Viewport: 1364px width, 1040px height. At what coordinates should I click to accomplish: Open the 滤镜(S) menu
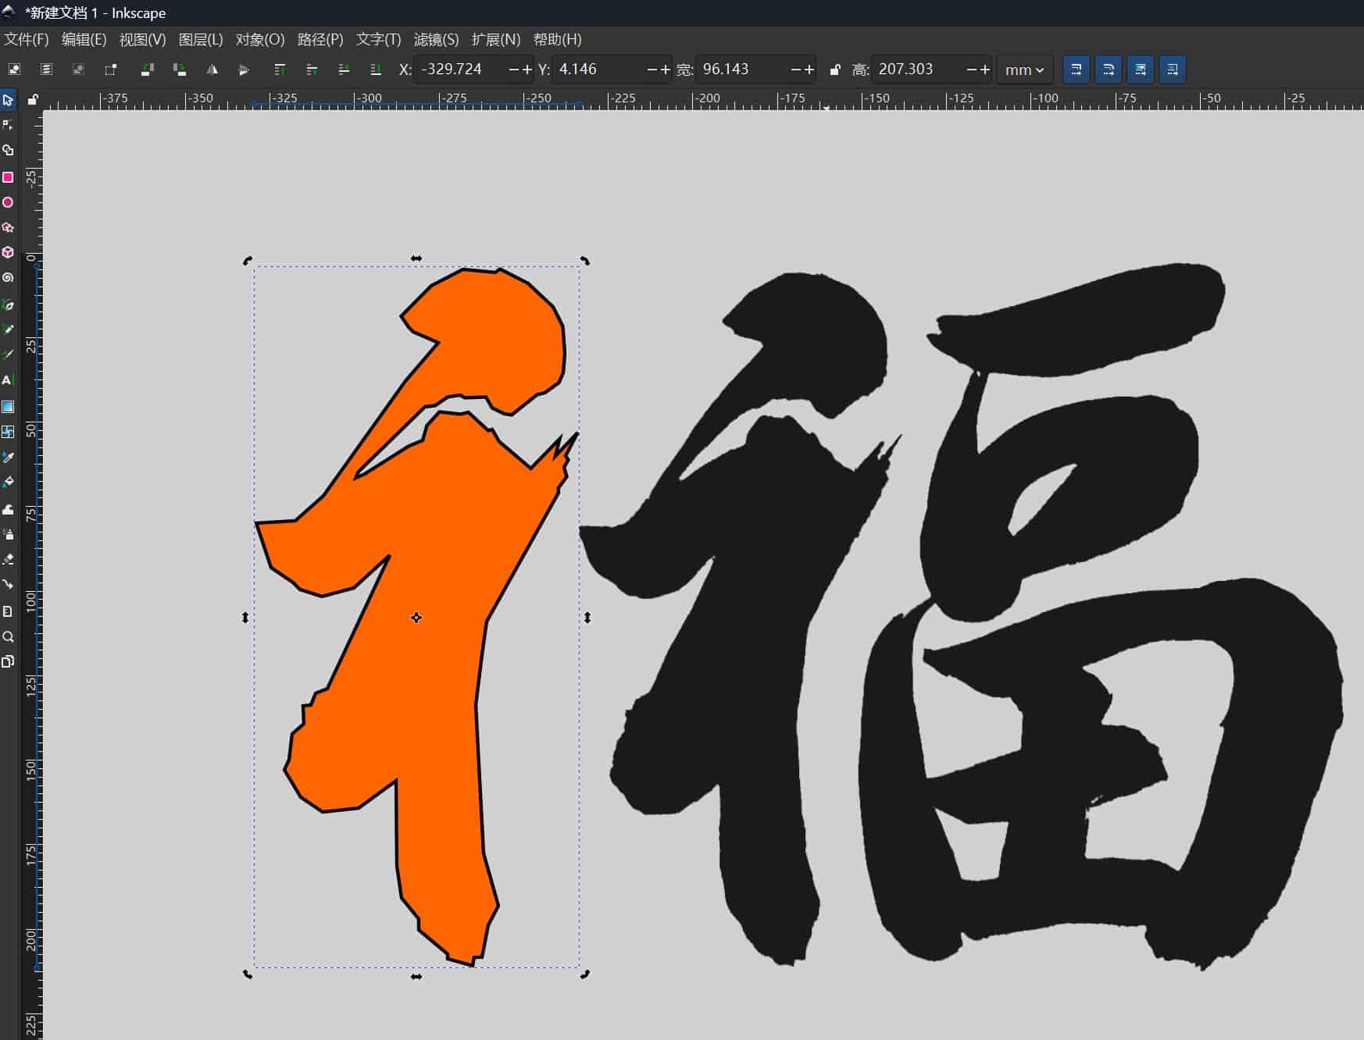437,39
